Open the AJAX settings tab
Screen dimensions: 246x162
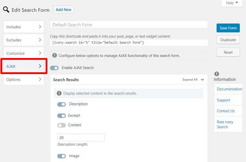[x=24, y=66]
